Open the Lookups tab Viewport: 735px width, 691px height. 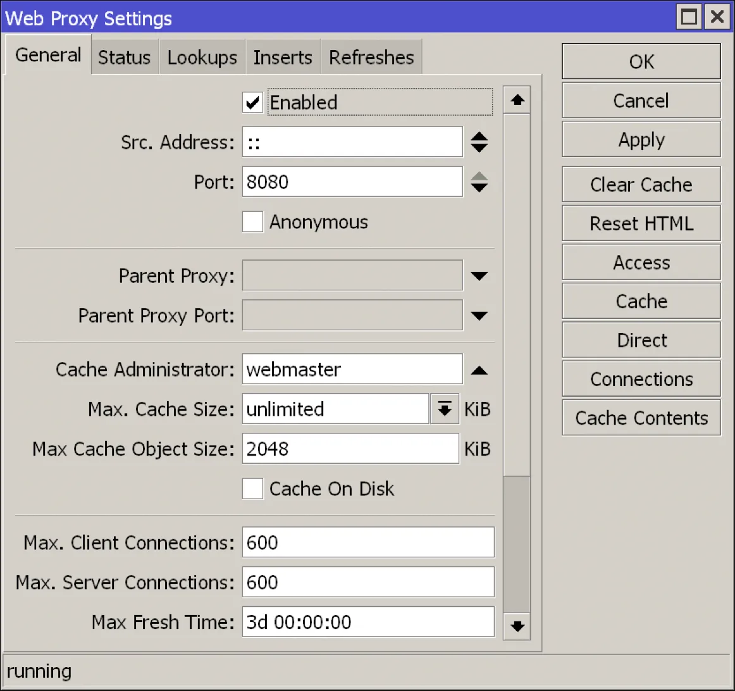point(202,57)
